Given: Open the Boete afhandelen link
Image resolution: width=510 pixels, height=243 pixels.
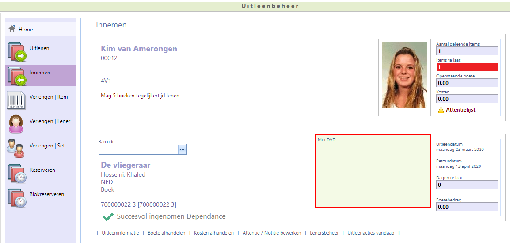Looking at the screenshot, I should (x=167, y=233).
